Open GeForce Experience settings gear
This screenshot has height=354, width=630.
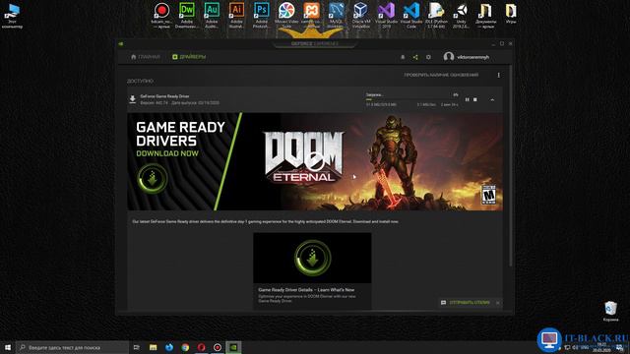[428, 57]
